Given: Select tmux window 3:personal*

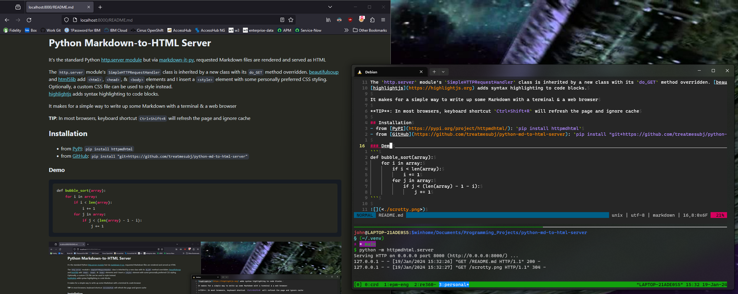Looking at the screenshot, I should (454, 285).
